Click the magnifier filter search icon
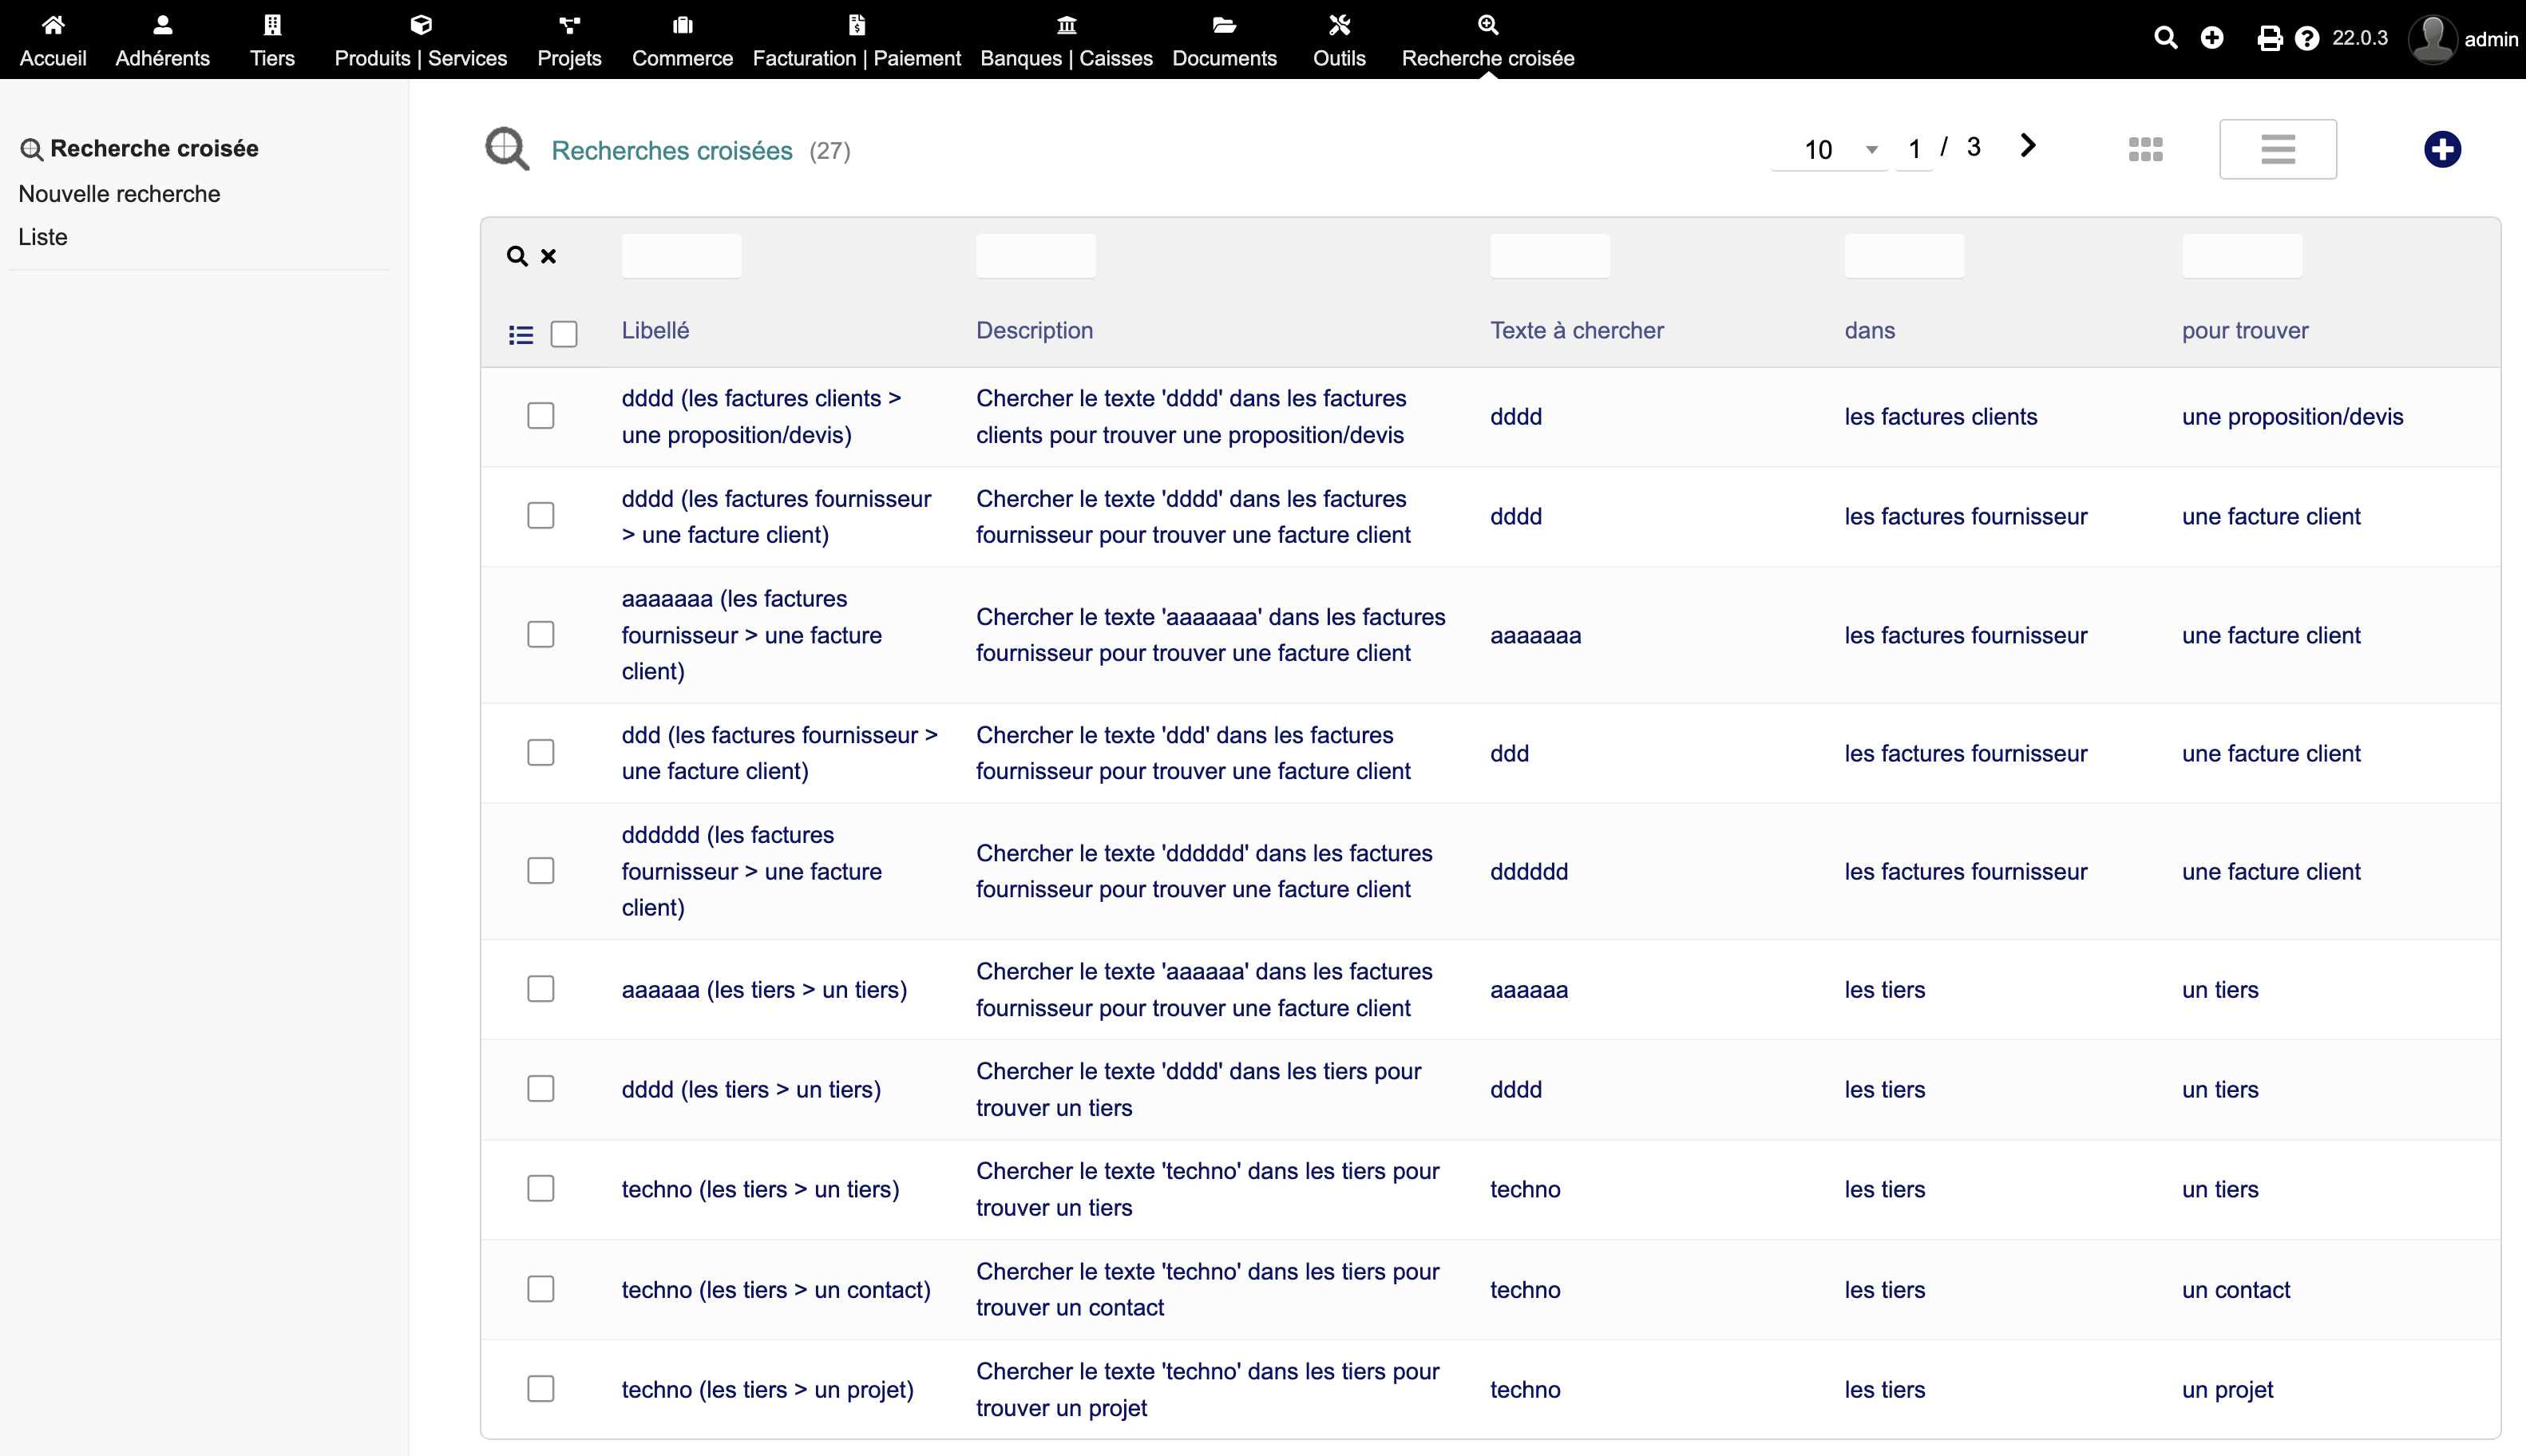This screenshot has height=1456, width=2526. pyautogui.click(x=516, y=256)
